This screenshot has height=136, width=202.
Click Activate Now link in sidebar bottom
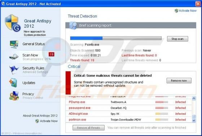tap(49, 121)
